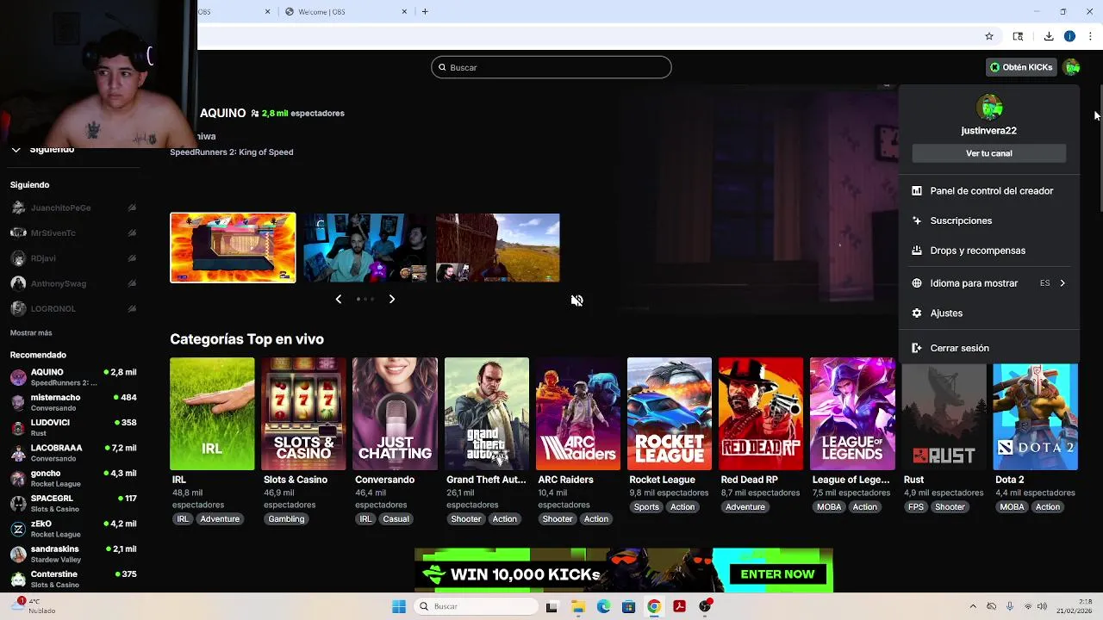1103x620 pixels.
Task: Open AQUINO in the recommended list
Action: [72, 377]
